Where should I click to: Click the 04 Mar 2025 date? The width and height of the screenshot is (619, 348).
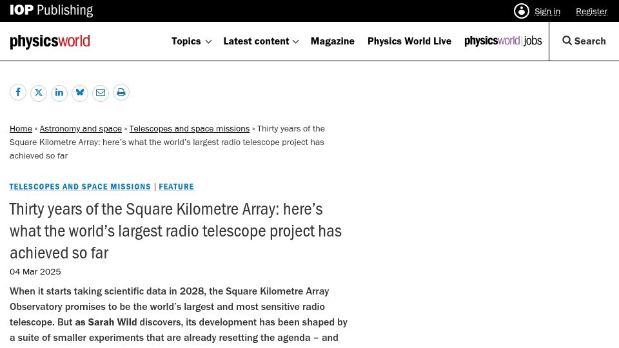(35, 272)
